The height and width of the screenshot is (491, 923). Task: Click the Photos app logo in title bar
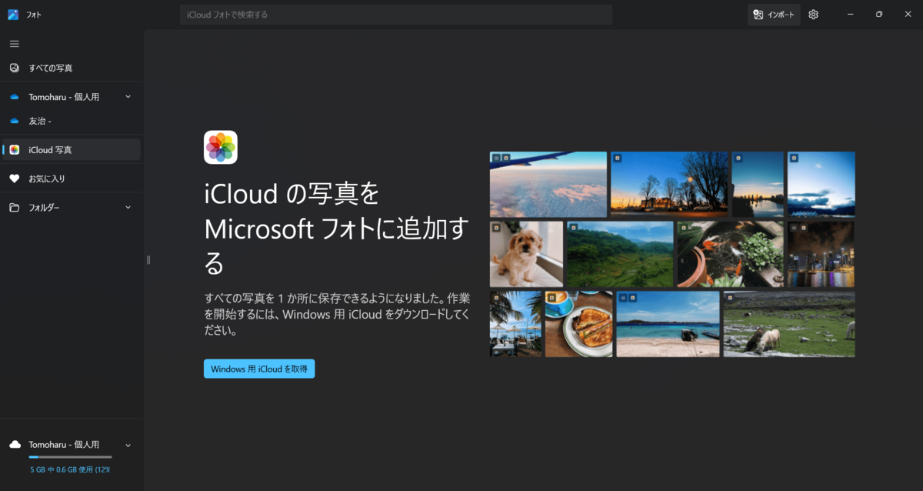pyautogui.click(x=13, y=15)
